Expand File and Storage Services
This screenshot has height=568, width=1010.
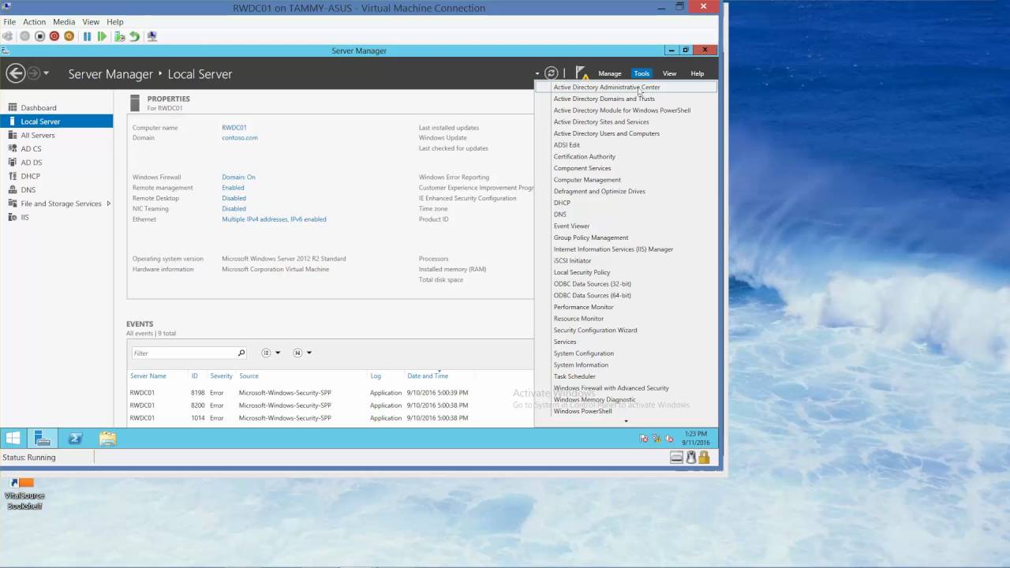108,204
